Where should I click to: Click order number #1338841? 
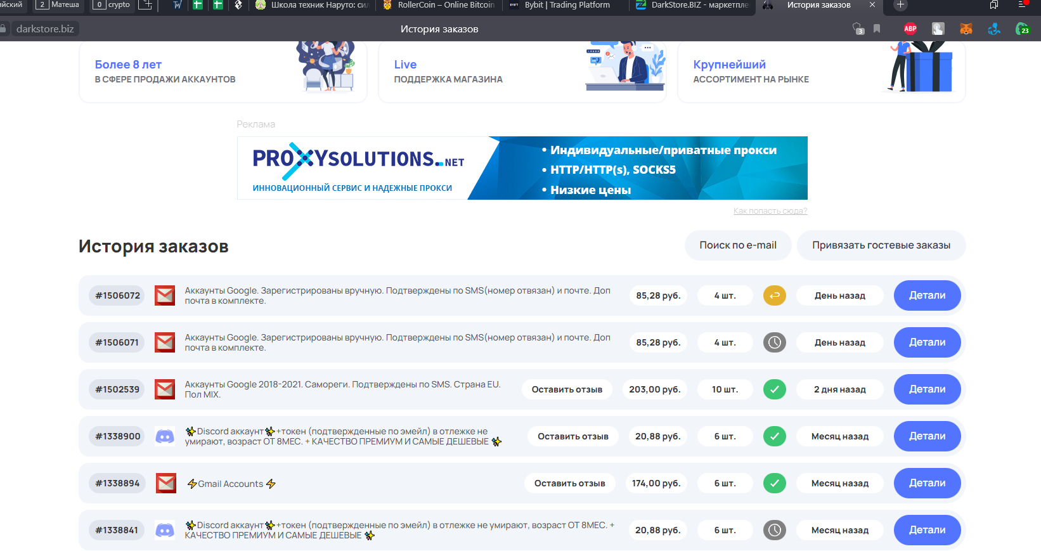pyautogui.click(x=117, y=530)
